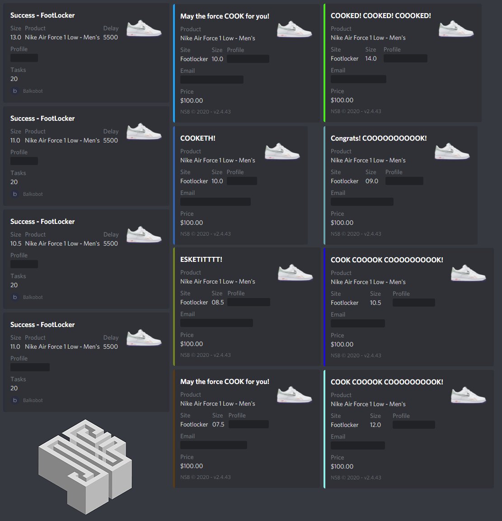Click Balkobot label in size 13.0 card
Image resolution: width=502 pixels, height=521 pixels.
[x=33, y=91]
